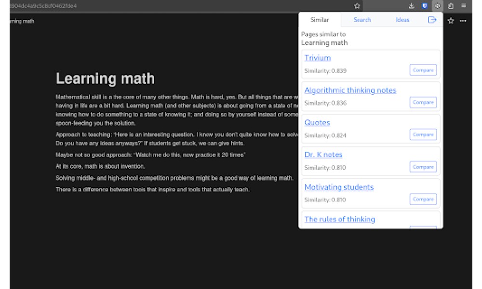Compare with the Quotes page
482x289 pixels.
point(423,134)
